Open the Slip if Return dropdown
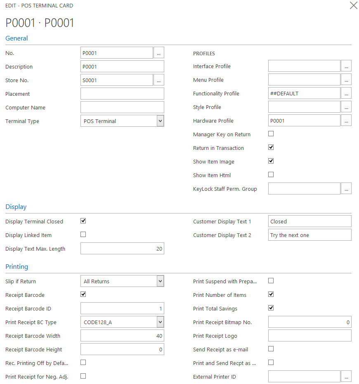This screenshot has width=359, height=384. pos(160,281)
